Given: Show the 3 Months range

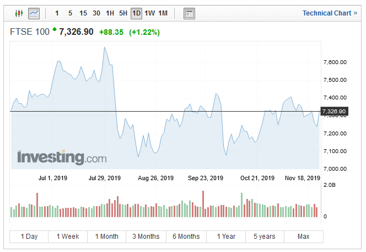Looking at the screenshot, I should (146, 237).
